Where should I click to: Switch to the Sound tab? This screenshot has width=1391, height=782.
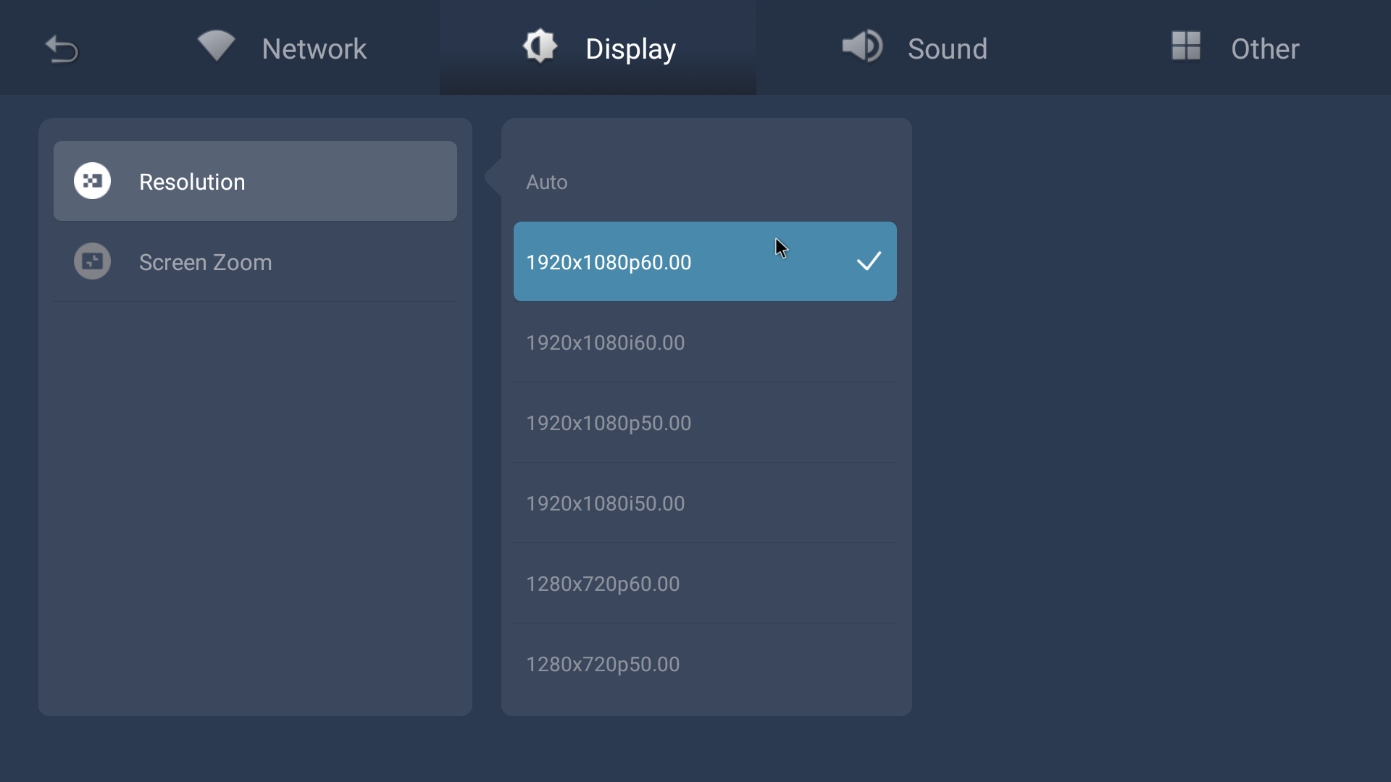pos(946,49)
